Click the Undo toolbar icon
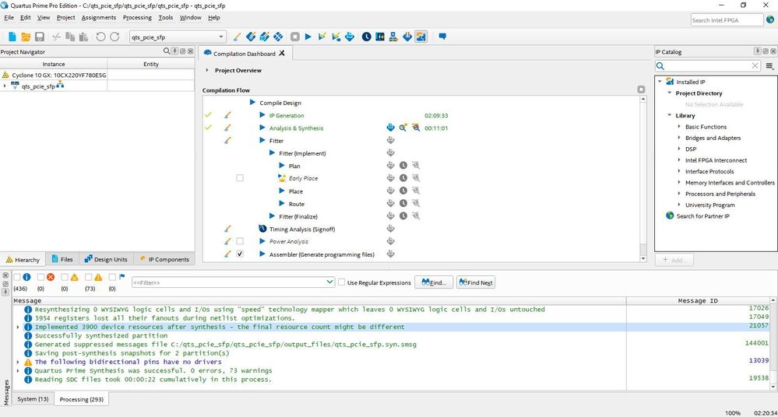The image size is (778, 417). coord(100,37)
